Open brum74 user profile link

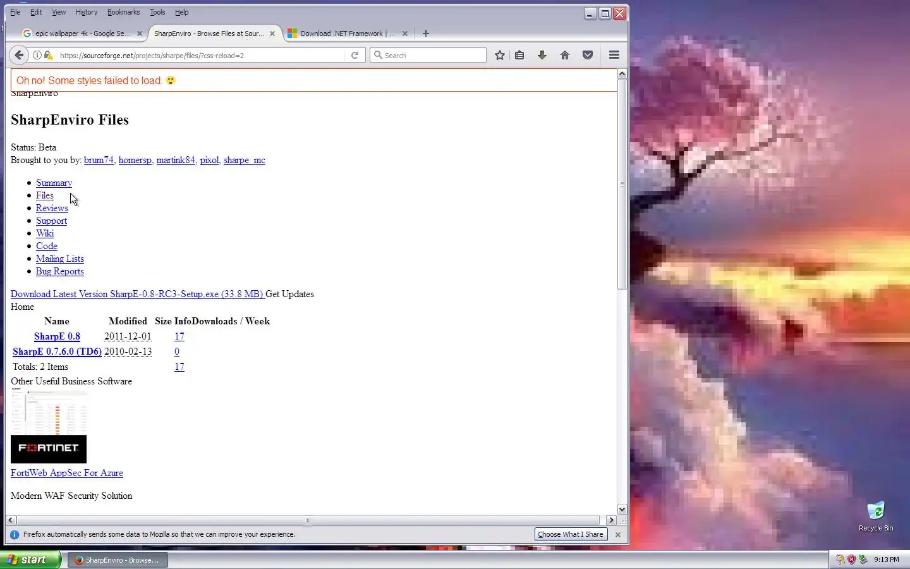99,160
